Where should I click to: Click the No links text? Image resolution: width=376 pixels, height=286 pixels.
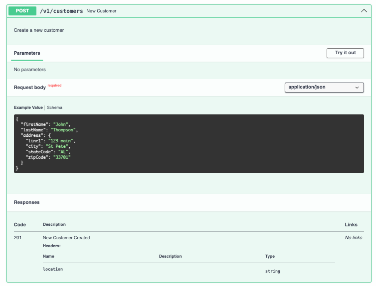coord(354,238)
